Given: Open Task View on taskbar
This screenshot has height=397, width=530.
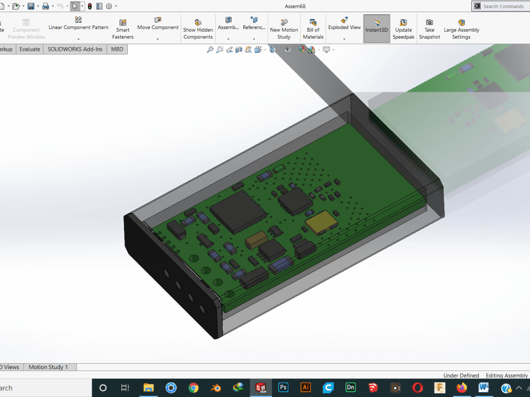Looking at the screenshot, I should pos(125,388).
